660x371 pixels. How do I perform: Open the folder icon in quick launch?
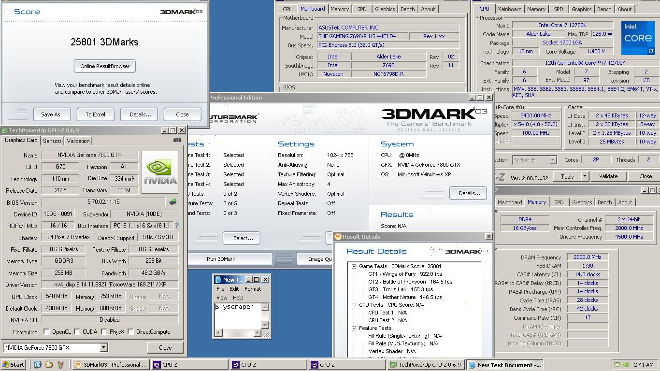point(49,365)
